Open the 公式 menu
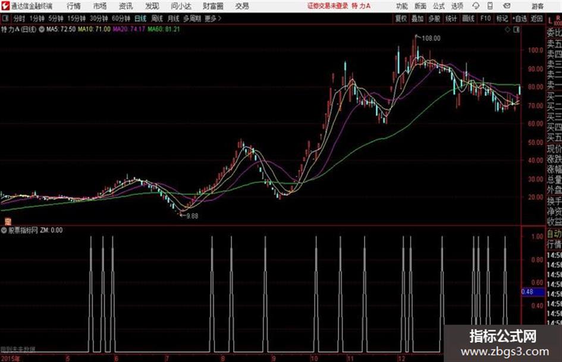This screenshot has height=362, width=562. tap(439, 6)
